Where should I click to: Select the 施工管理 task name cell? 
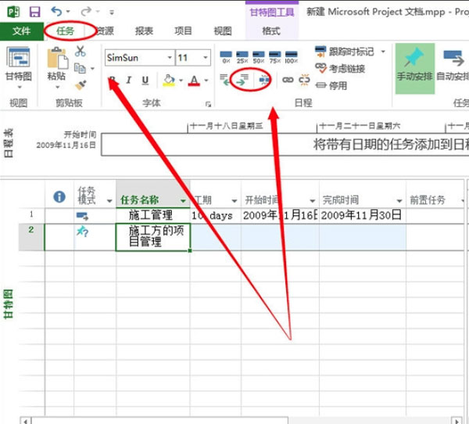click(x=152, y=215)
